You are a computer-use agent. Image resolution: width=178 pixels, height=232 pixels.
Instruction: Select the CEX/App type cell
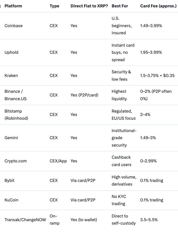(58, 161)
